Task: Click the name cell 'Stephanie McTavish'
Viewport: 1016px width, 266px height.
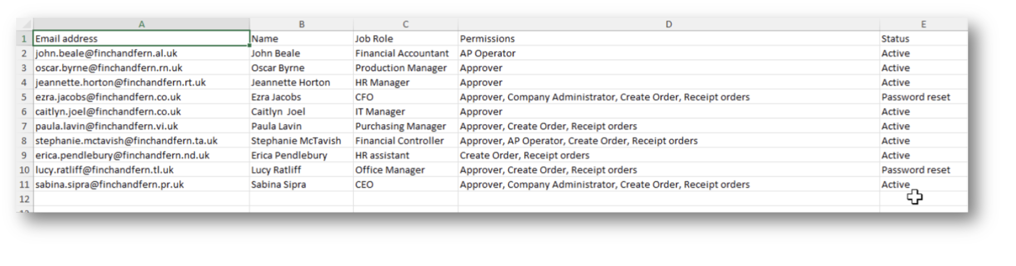Action: 301,141
